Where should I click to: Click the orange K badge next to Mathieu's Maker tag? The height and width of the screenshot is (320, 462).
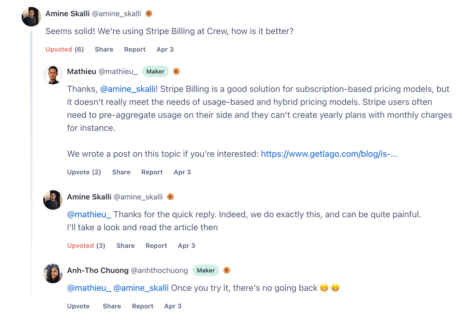pyautogui.click(x=176, y=71)
